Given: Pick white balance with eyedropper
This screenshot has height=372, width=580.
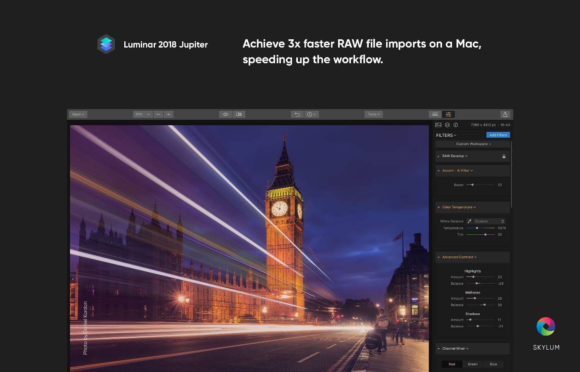Looking at the screenshot, I should [469, 221].
